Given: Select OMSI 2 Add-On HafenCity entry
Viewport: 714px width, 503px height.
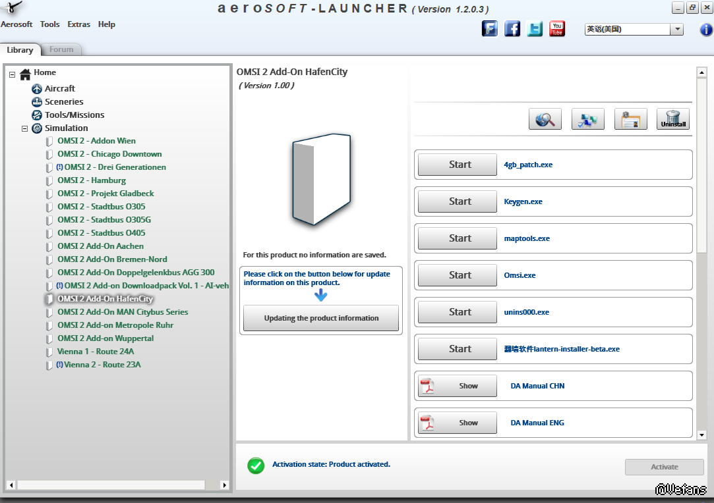Looking at the screenshot, I should coord(105,300).
